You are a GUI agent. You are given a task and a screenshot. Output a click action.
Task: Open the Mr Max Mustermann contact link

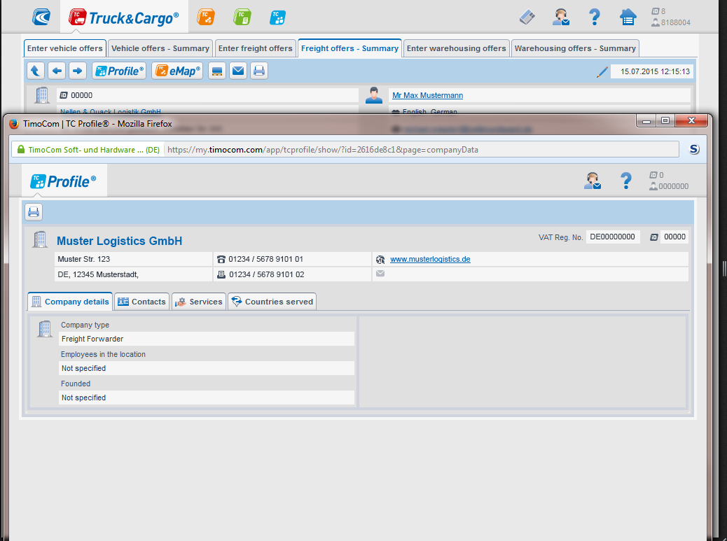tap(427, 95)
